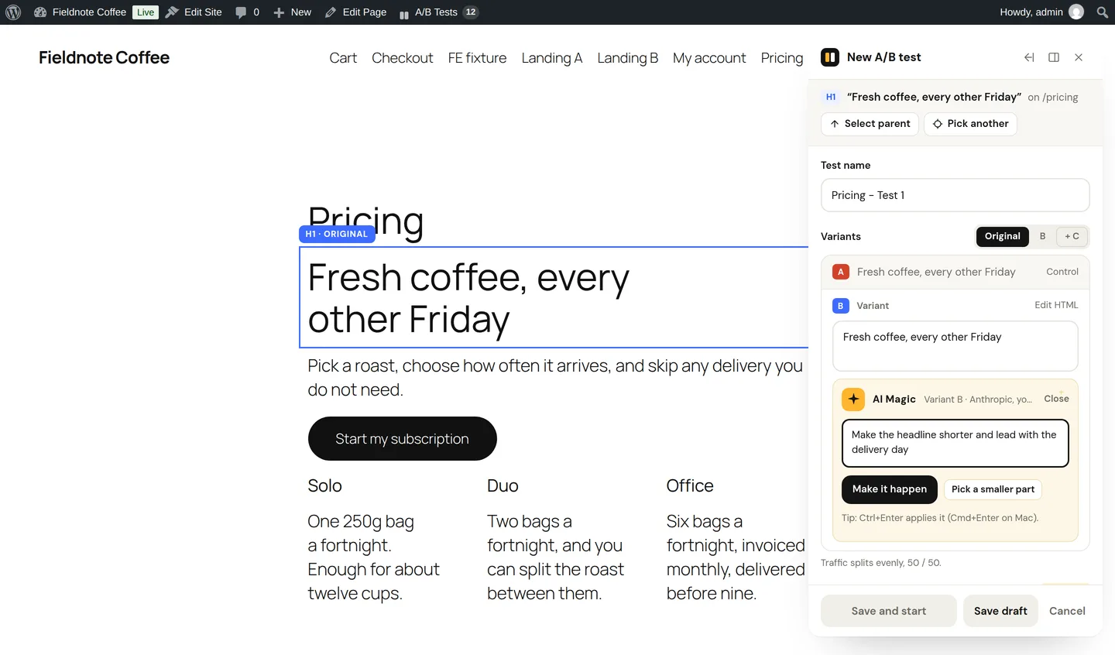Add variant with +C tab
Viewport: 1115px width, 655px height.
pyautogui.click(x=1072, y=236)
